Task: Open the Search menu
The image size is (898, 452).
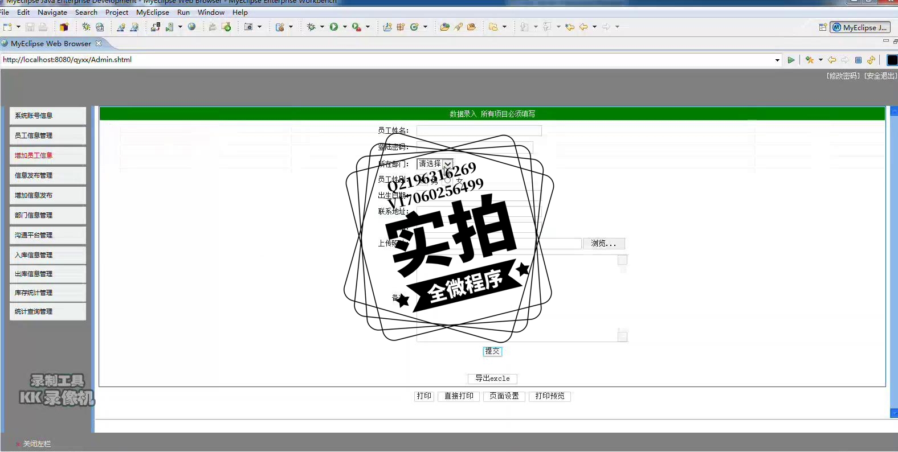Action: tap(86, 12)
